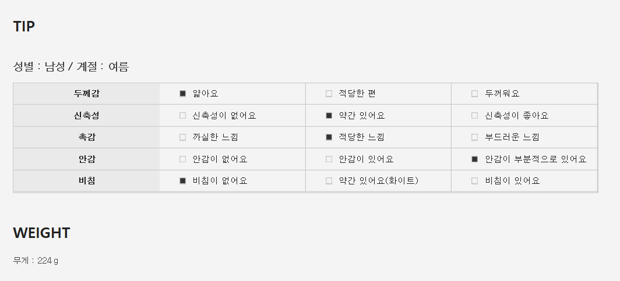Click the 촉감 row header
Viewport: 620px width, 281px height.
click(87, 137)
